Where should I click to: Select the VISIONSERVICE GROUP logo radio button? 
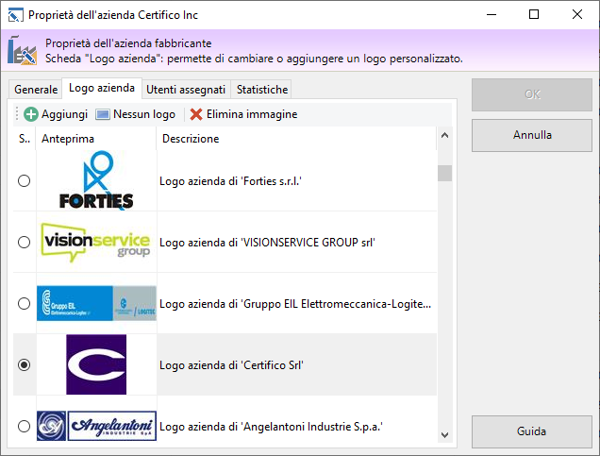click(25, 242)
